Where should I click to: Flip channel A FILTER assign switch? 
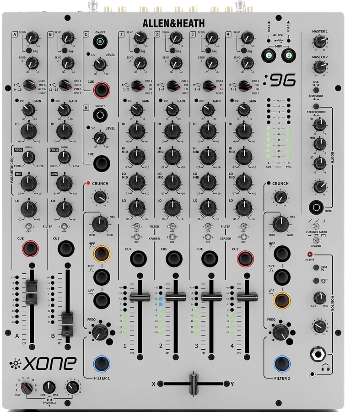[x=28, y=226]
